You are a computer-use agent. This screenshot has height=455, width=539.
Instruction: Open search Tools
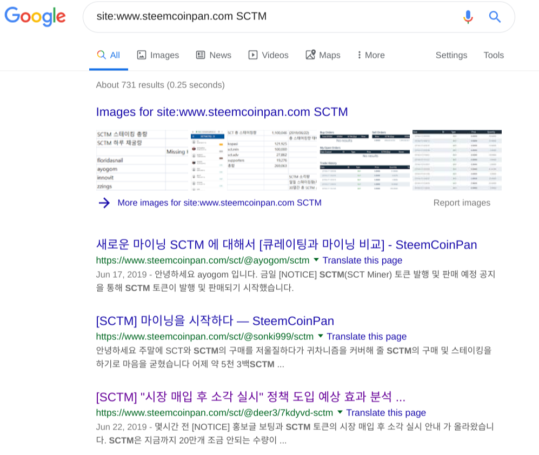click(494, 55)
